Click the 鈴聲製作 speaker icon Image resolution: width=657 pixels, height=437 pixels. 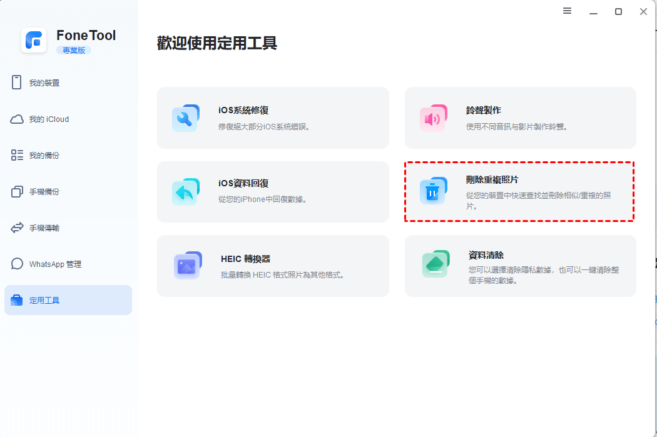tap(433, 118)
